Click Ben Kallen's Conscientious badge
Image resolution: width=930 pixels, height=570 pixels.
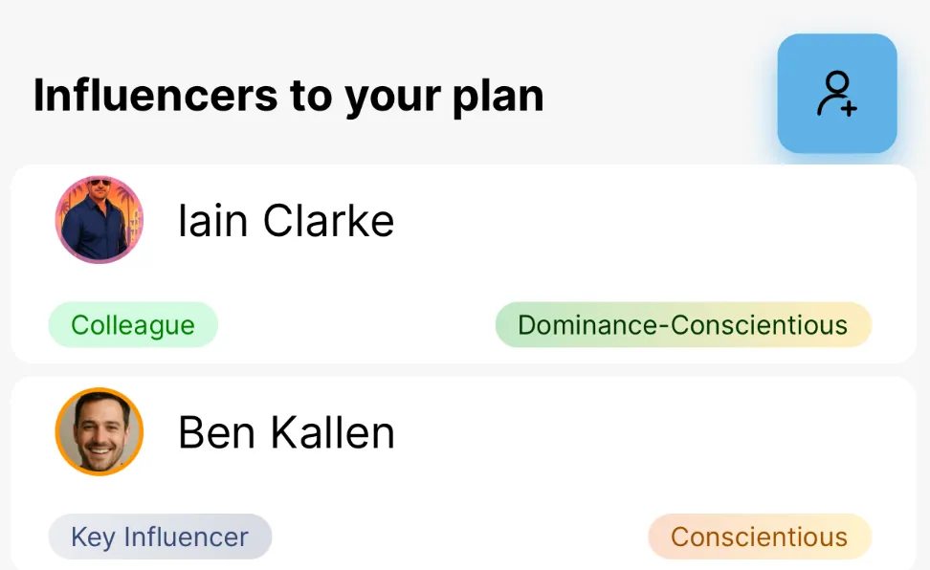(759, 537)
